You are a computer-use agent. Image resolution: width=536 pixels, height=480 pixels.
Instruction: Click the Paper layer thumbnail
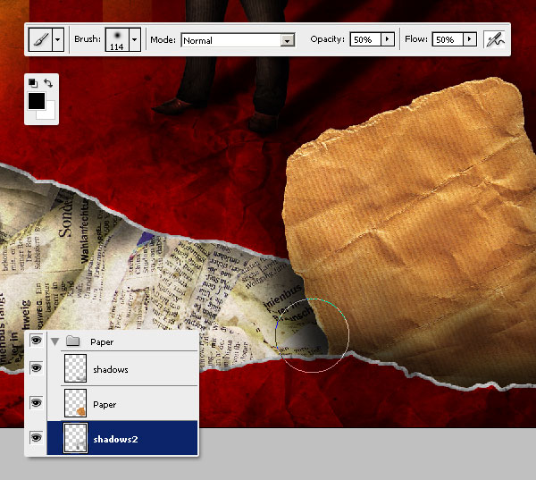coord(76,402)
